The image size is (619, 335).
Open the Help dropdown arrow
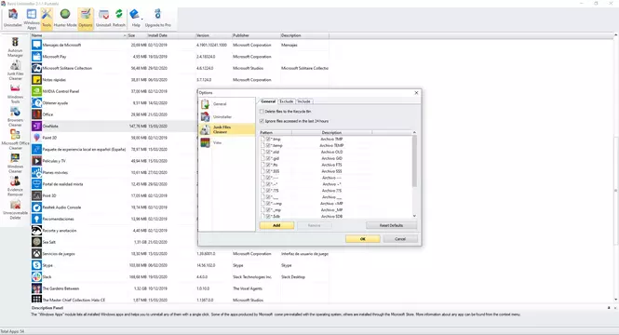[142, 19]
